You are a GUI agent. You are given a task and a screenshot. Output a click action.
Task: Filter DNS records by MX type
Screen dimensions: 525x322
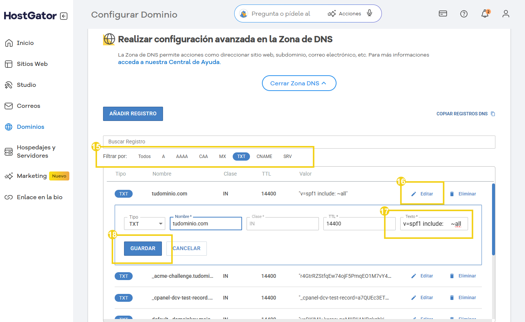[x=223, y=157]
